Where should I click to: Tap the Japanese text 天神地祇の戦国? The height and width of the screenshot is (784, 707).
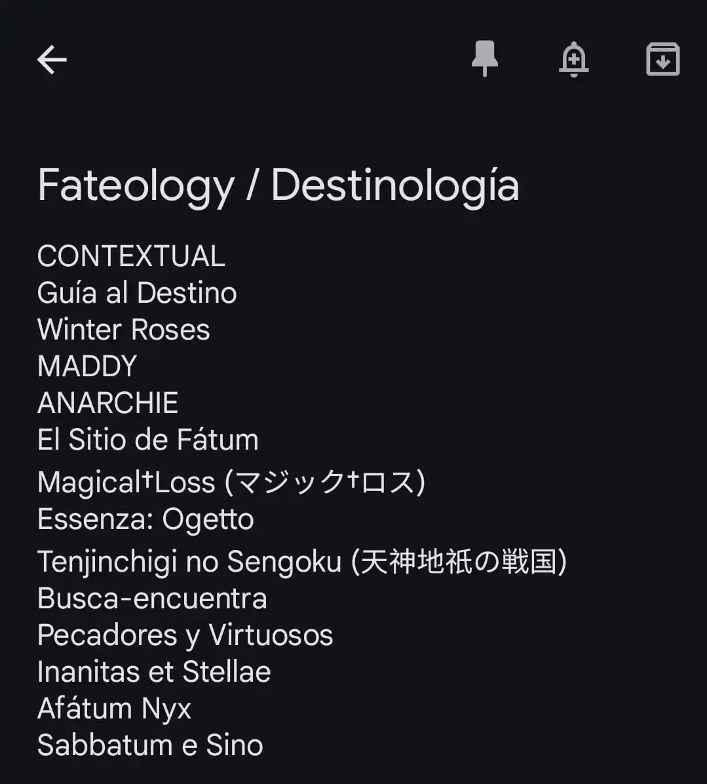459,561
